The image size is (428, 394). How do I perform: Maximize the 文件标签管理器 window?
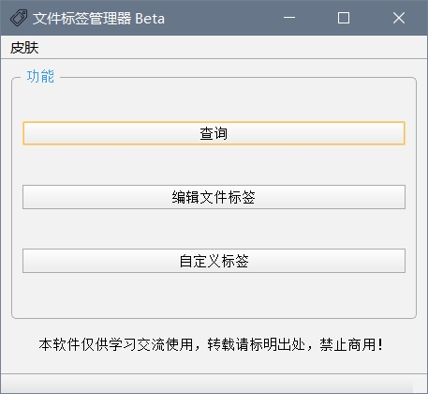[344, 18]
